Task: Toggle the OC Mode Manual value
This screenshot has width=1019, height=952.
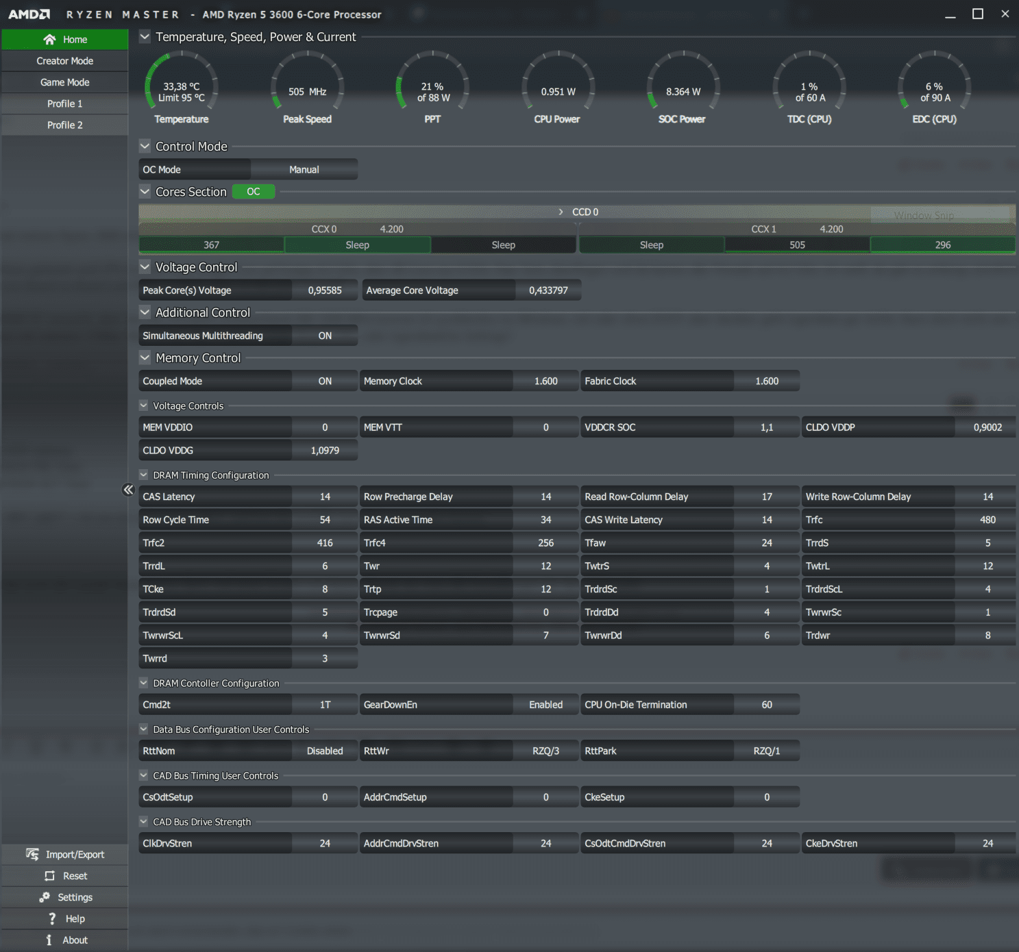Action: [304, 169]
